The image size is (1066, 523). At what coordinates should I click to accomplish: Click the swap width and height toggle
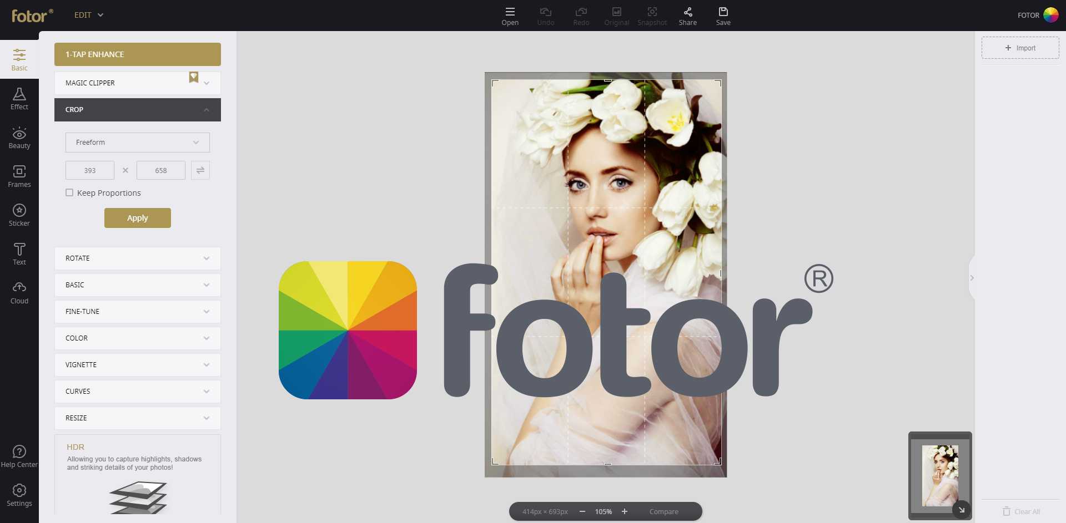(x=200, y=170)
